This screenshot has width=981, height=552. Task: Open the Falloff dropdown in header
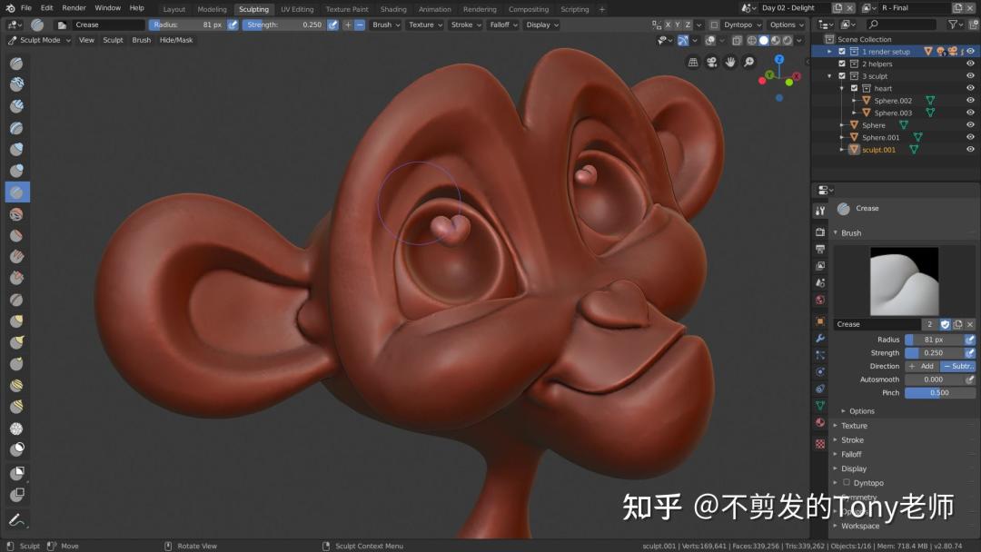503,25
